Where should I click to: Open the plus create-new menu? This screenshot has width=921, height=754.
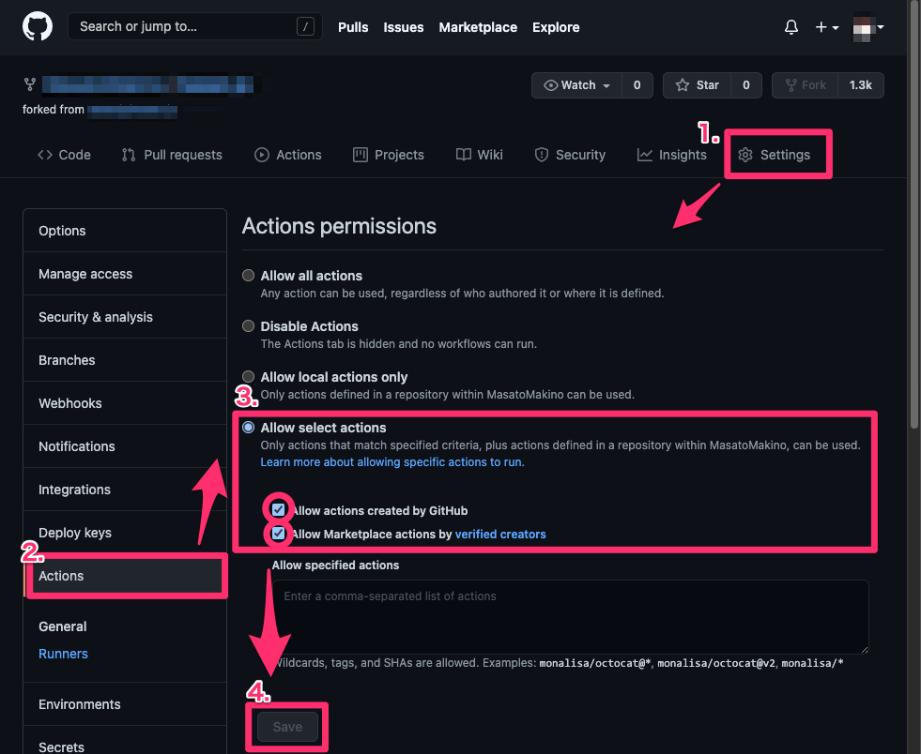pyautogui.click(x=827, y=27)
